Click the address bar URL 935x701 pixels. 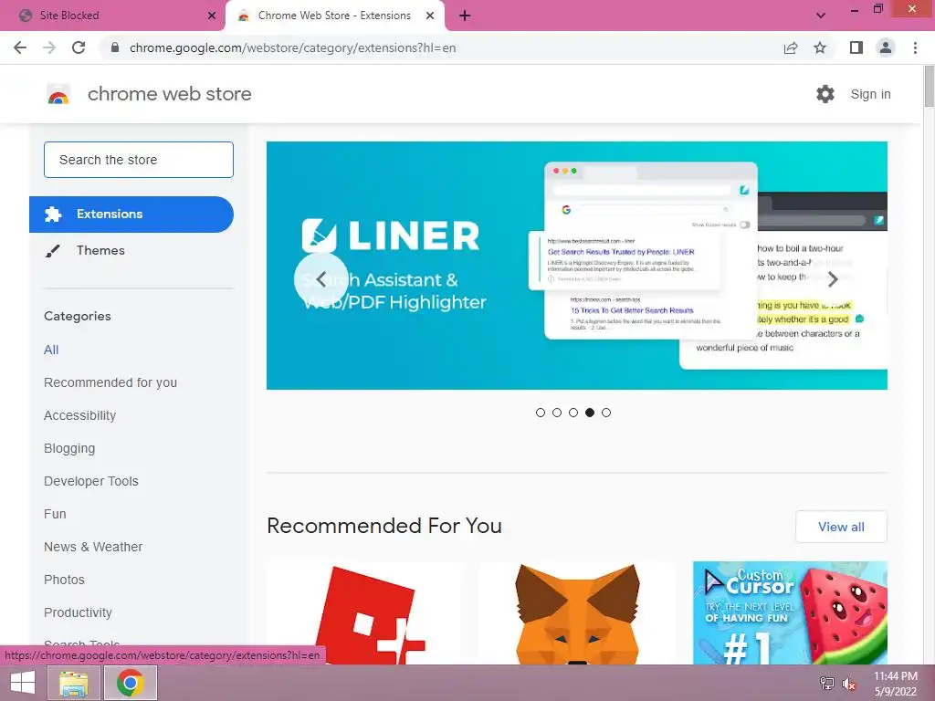pos(292,47)
